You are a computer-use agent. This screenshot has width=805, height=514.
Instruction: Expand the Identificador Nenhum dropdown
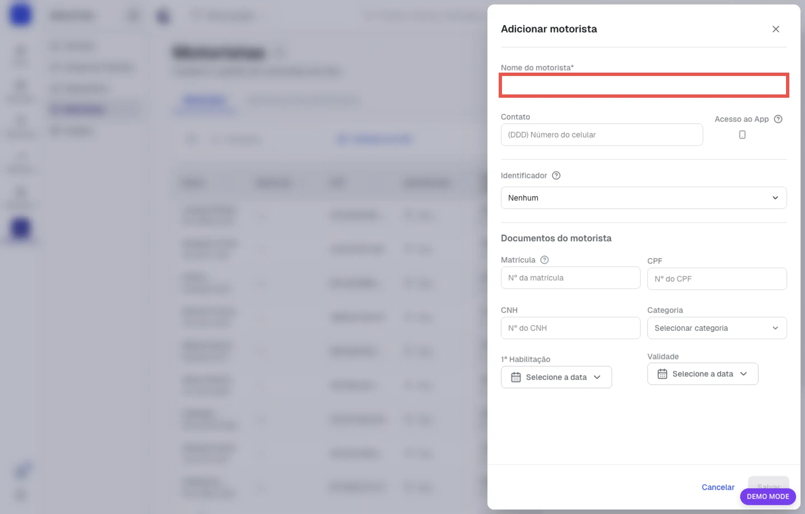tap(643, 198)
